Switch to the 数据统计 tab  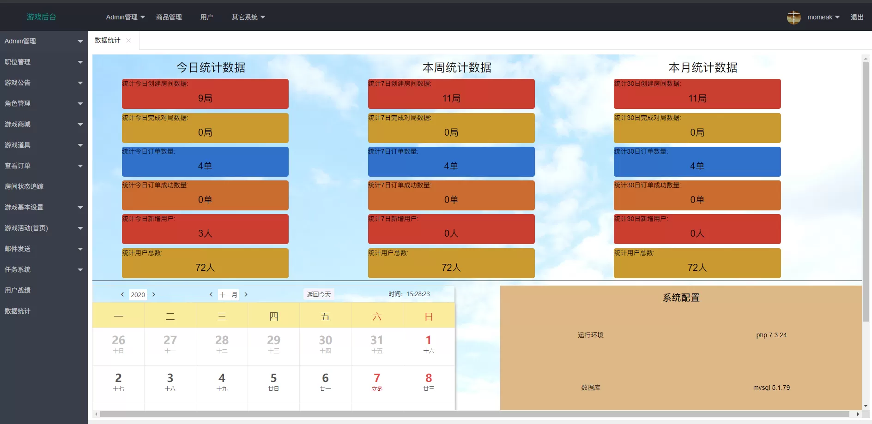pyautogui.click(x=107, y=40)
